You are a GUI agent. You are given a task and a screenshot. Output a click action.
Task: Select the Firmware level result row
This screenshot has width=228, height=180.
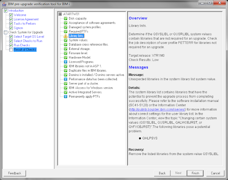pos(78,53)
